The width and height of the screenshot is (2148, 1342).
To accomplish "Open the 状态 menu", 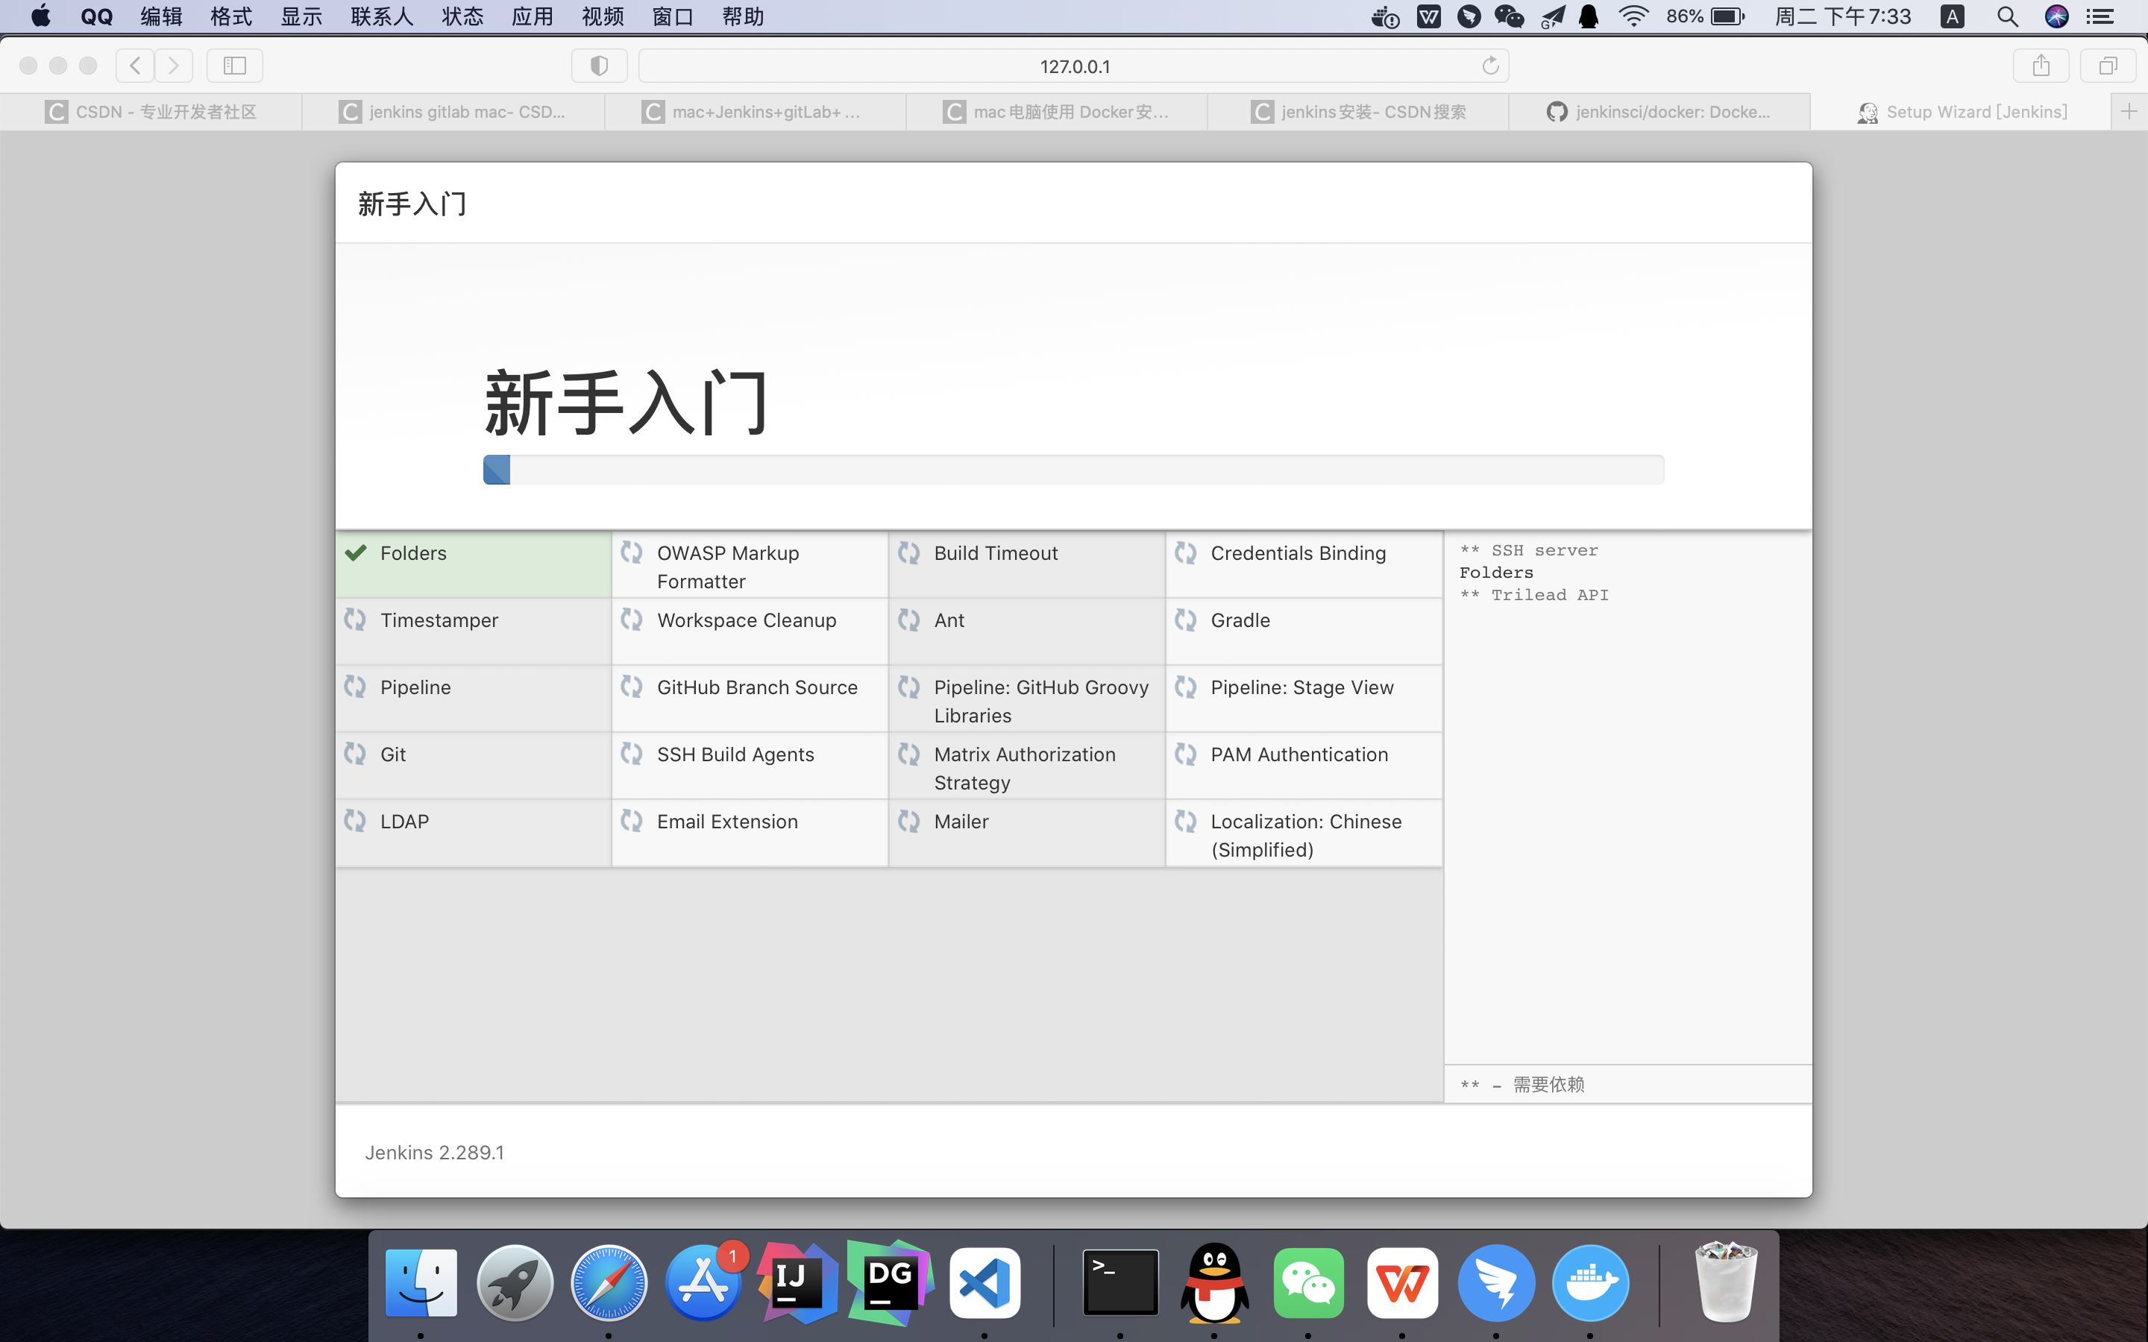I will (462, 16).
